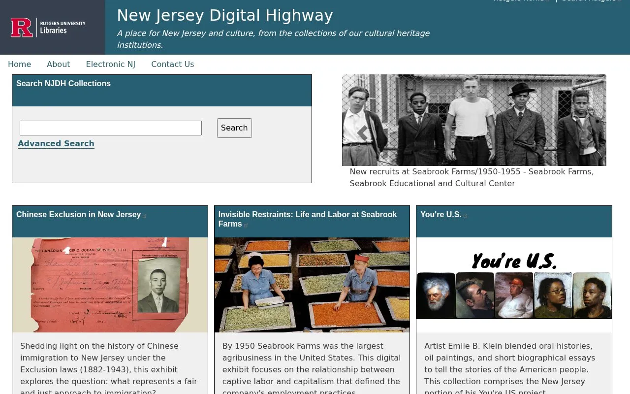Click the "A place for New Jersey and culture" tagline
The height and width of the screenshot is (394, 630).
point(273,39)
